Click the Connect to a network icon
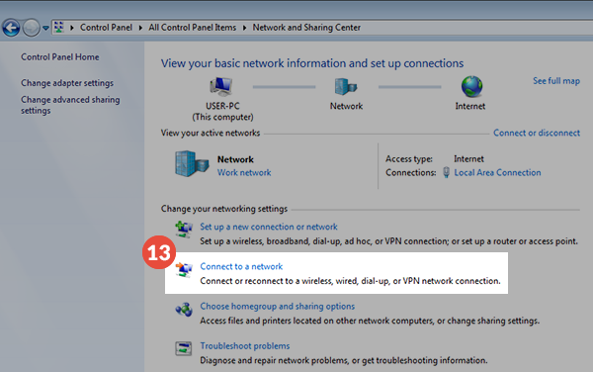593x372 pixels. click(x=184, y=269)
